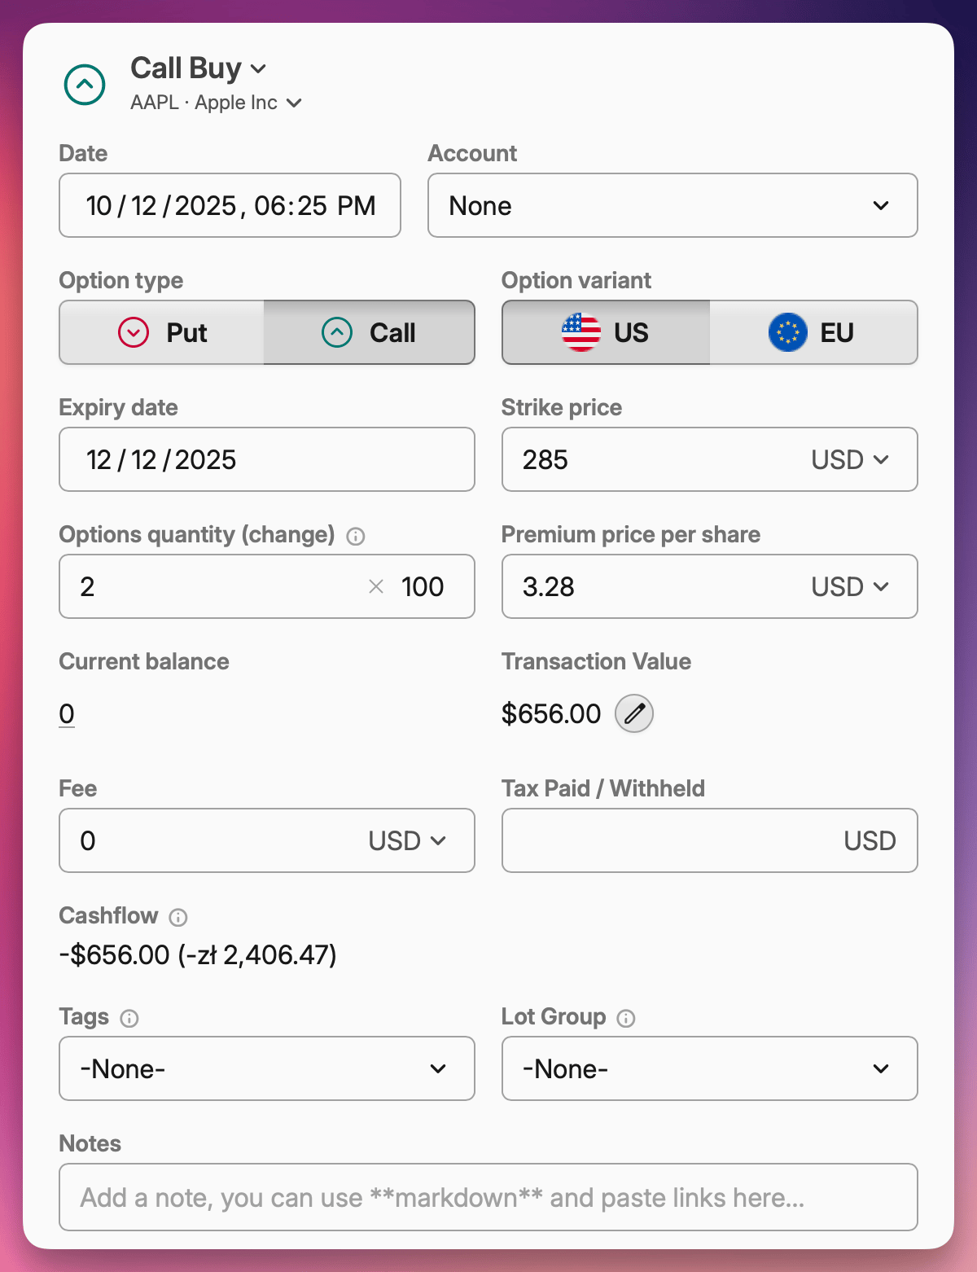Open the Strike price currency dropdown
Screen dimensions: 977x1272
click(x=849, y=459)
